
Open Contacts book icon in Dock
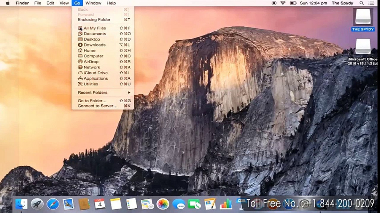click(84, 204)
